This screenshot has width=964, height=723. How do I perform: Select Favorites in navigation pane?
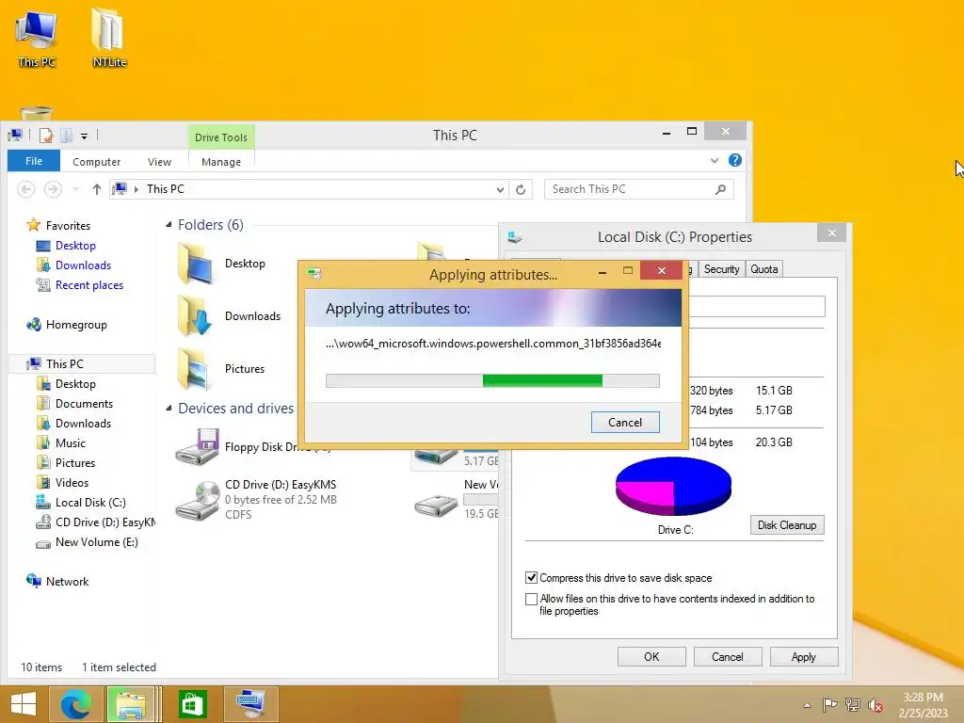click(59, 226)
